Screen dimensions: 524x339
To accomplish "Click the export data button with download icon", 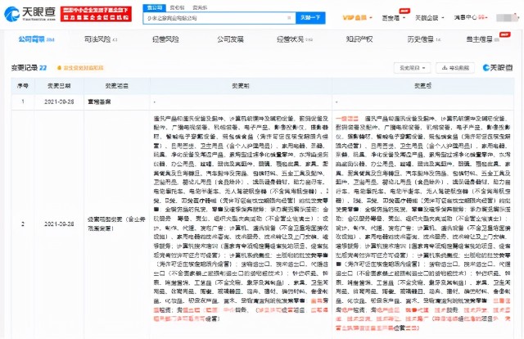I will tap(455, 68).
